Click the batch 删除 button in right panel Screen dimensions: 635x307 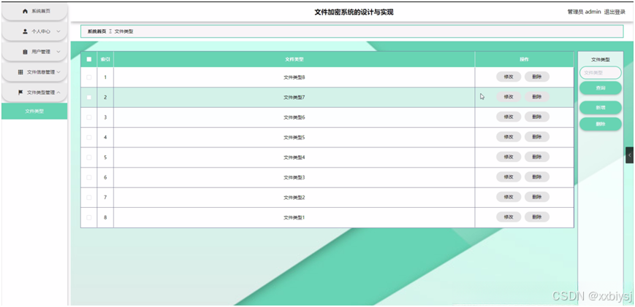pos(601,124)
